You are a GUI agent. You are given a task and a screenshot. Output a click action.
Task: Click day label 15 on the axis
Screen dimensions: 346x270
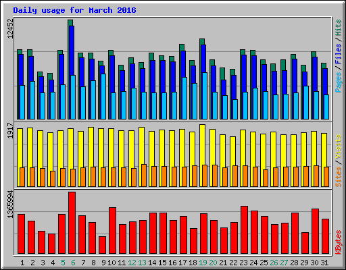click(162, 263)
